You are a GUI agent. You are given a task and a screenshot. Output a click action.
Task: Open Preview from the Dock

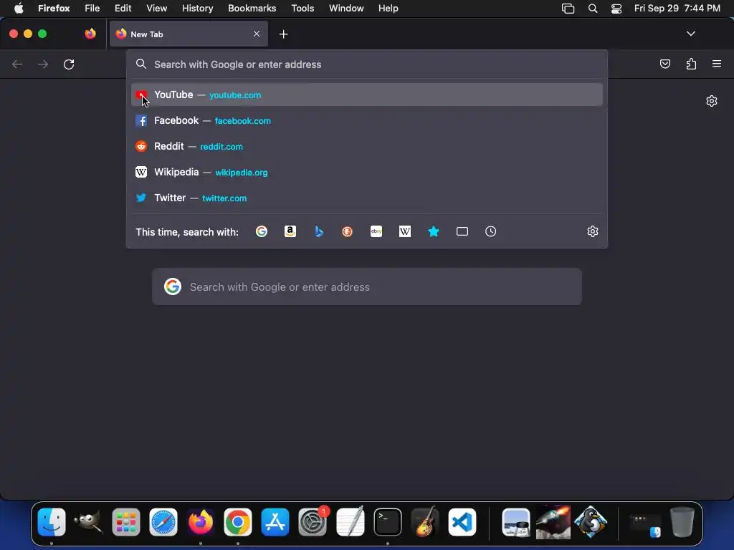pyautogui.click(x=516, y=522)
